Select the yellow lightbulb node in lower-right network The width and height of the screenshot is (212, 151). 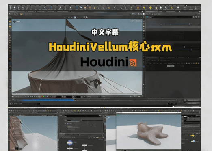(192, 136)
